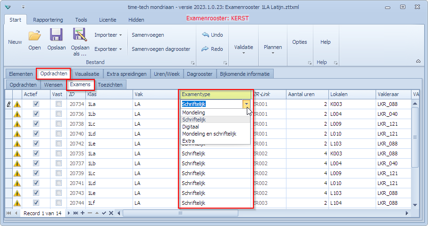This screenshot has height=226, width=428.
Task: Click the Help ribbon button
Action: [326, 42]
